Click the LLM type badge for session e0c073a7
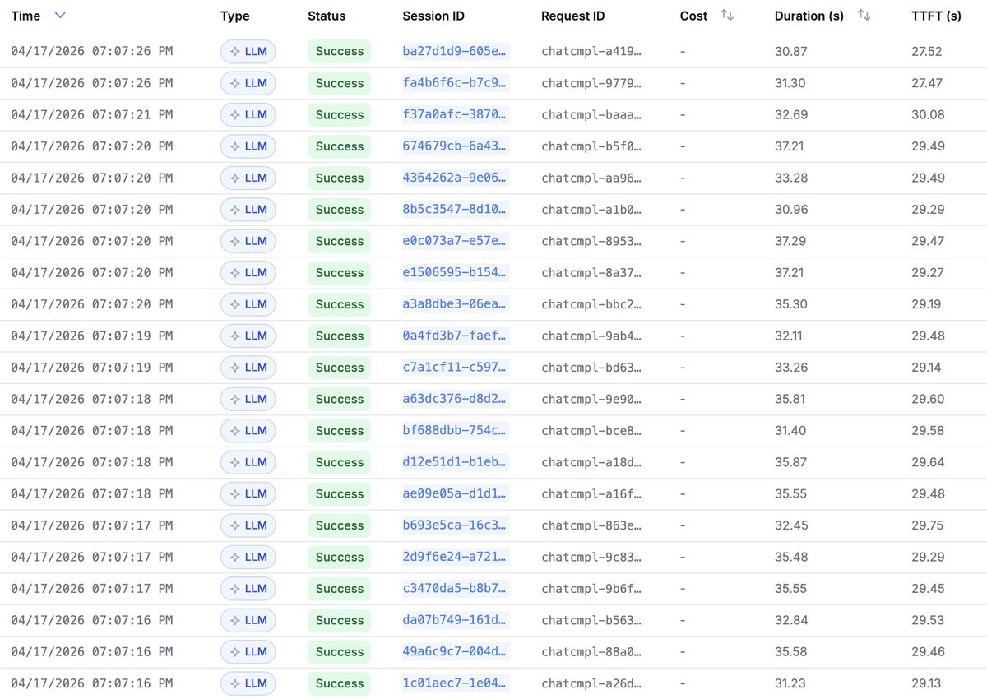This screenshot has width=987, height=699. point(248,241)
